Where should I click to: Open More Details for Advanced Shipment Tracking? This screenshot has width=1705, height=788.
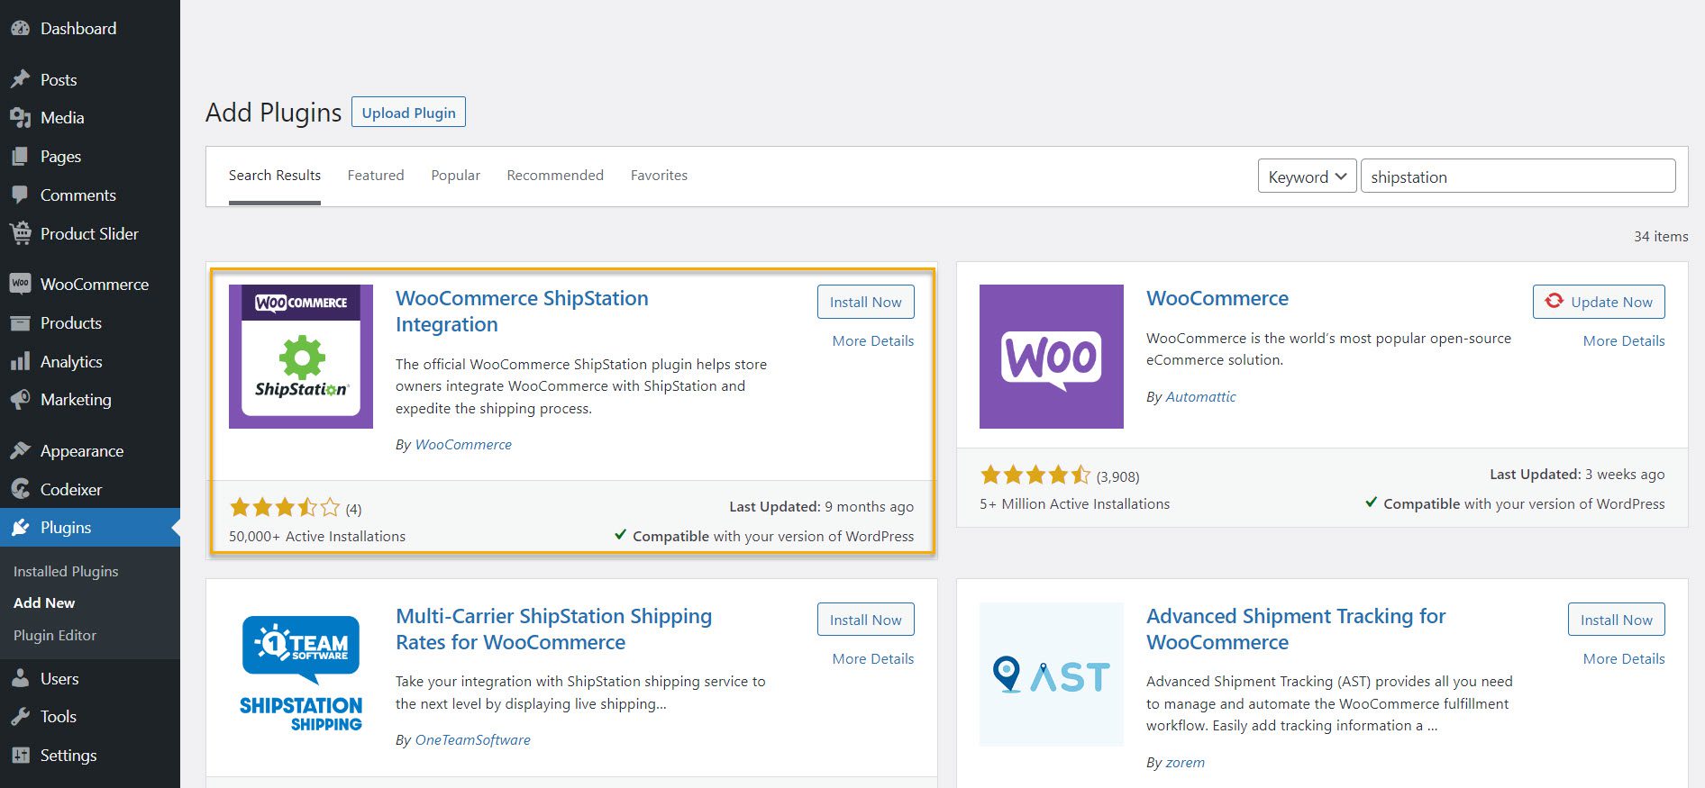pyautogui.click(x=1624, y=659)
